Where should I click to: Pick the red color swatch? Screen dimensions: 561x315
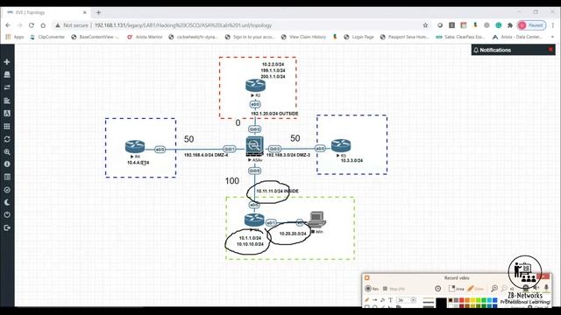tap(462, 300)
